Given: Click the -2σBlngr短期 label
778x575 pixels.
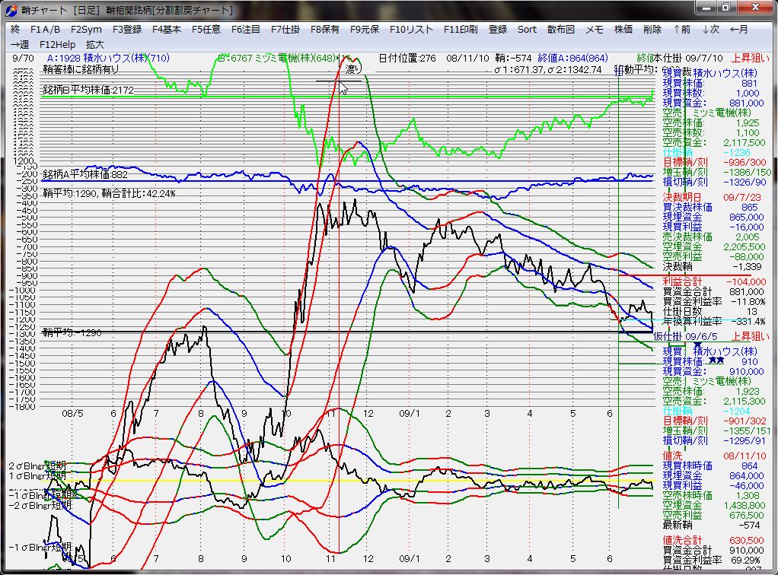Looking at the screenshot, I should click(x=40, y=505).
